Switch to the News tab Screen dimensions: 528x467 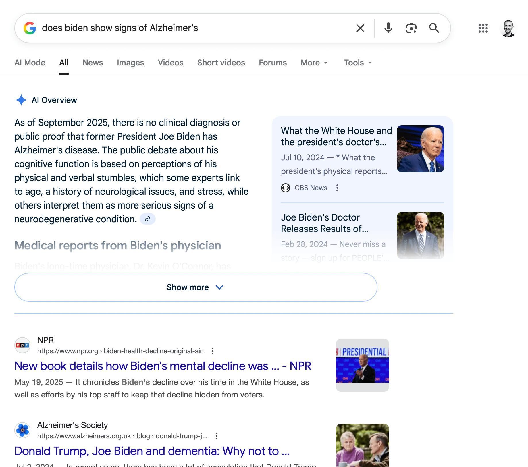point(93,63)
